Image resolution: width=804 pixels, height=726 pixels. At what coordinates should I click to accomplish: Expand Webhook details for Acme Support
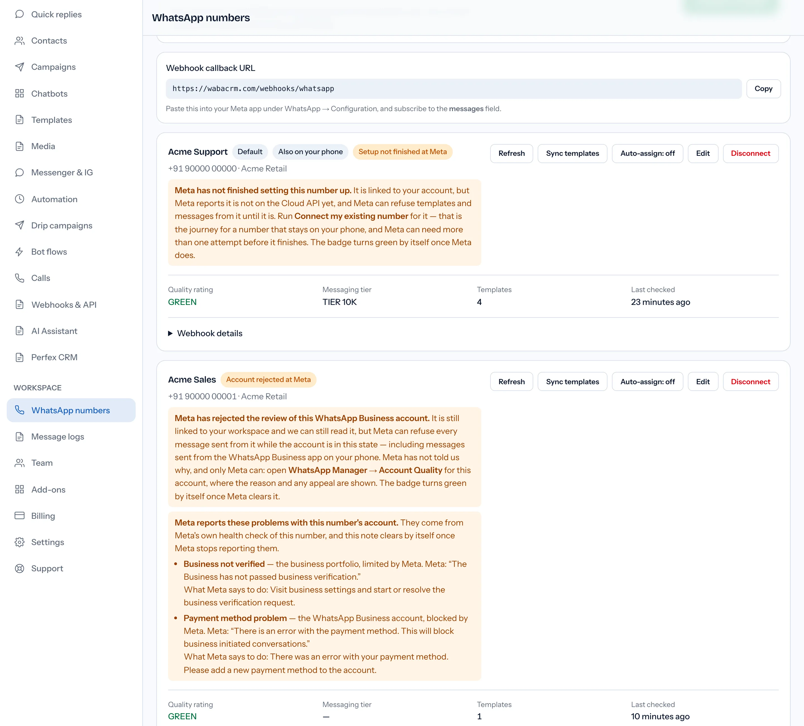click(x=205, y=333)
